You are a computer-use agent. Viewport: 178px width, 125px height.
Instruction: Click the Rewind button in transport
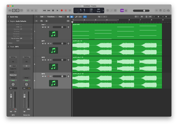44,11
